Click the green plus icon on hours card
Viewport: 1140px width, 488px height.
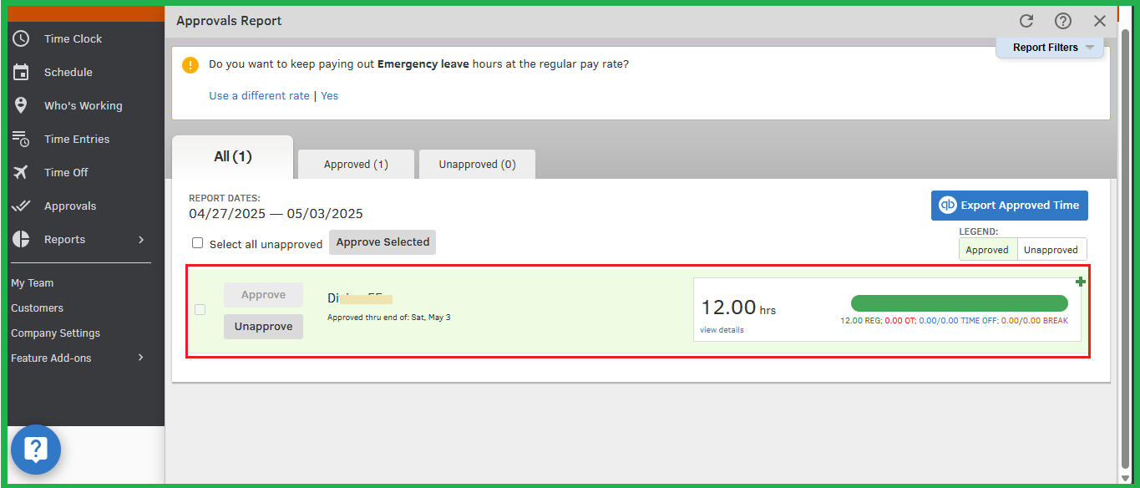coord(1080,282)
